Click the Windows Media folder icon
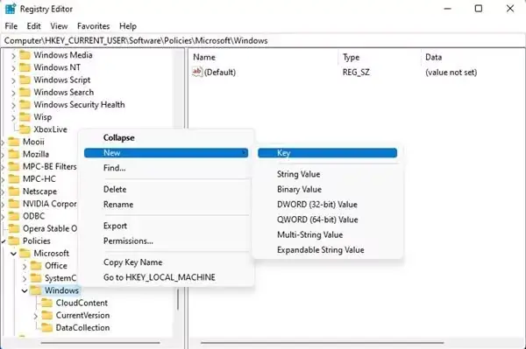526x349 pixels. click(25, 55)
